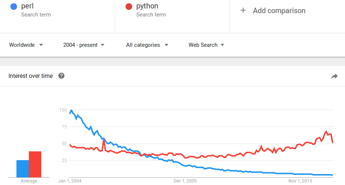Expand the All categories dropdown
The width and height of the screenshot is (345, 185).
pyautogui.click(x=147, y=45)
